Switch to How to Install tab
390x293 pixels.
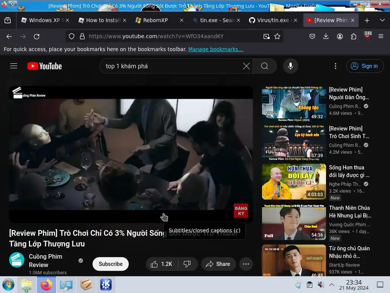coord(101,20)
